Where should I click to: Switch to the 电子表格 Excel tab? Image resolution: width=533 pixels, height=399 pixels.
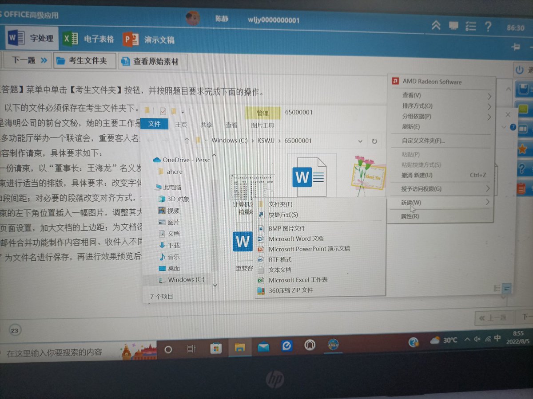click(x=89, y=39)
